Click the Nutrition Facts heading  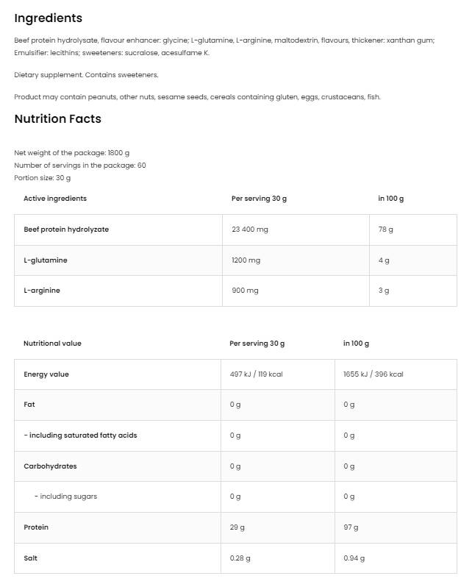[x=58, y=119]
